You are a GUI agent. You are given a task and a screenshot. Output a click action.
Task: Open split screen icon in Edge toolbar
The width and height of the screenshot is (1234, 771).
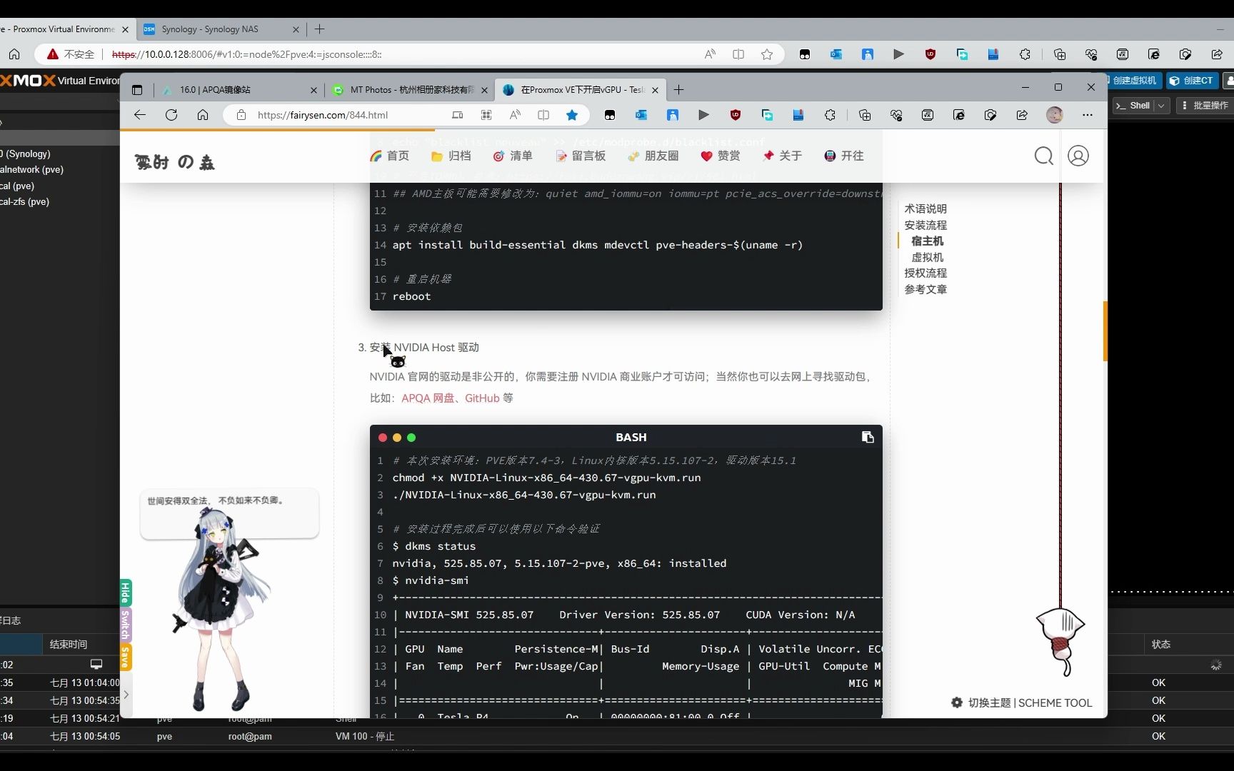coord(543,115)
